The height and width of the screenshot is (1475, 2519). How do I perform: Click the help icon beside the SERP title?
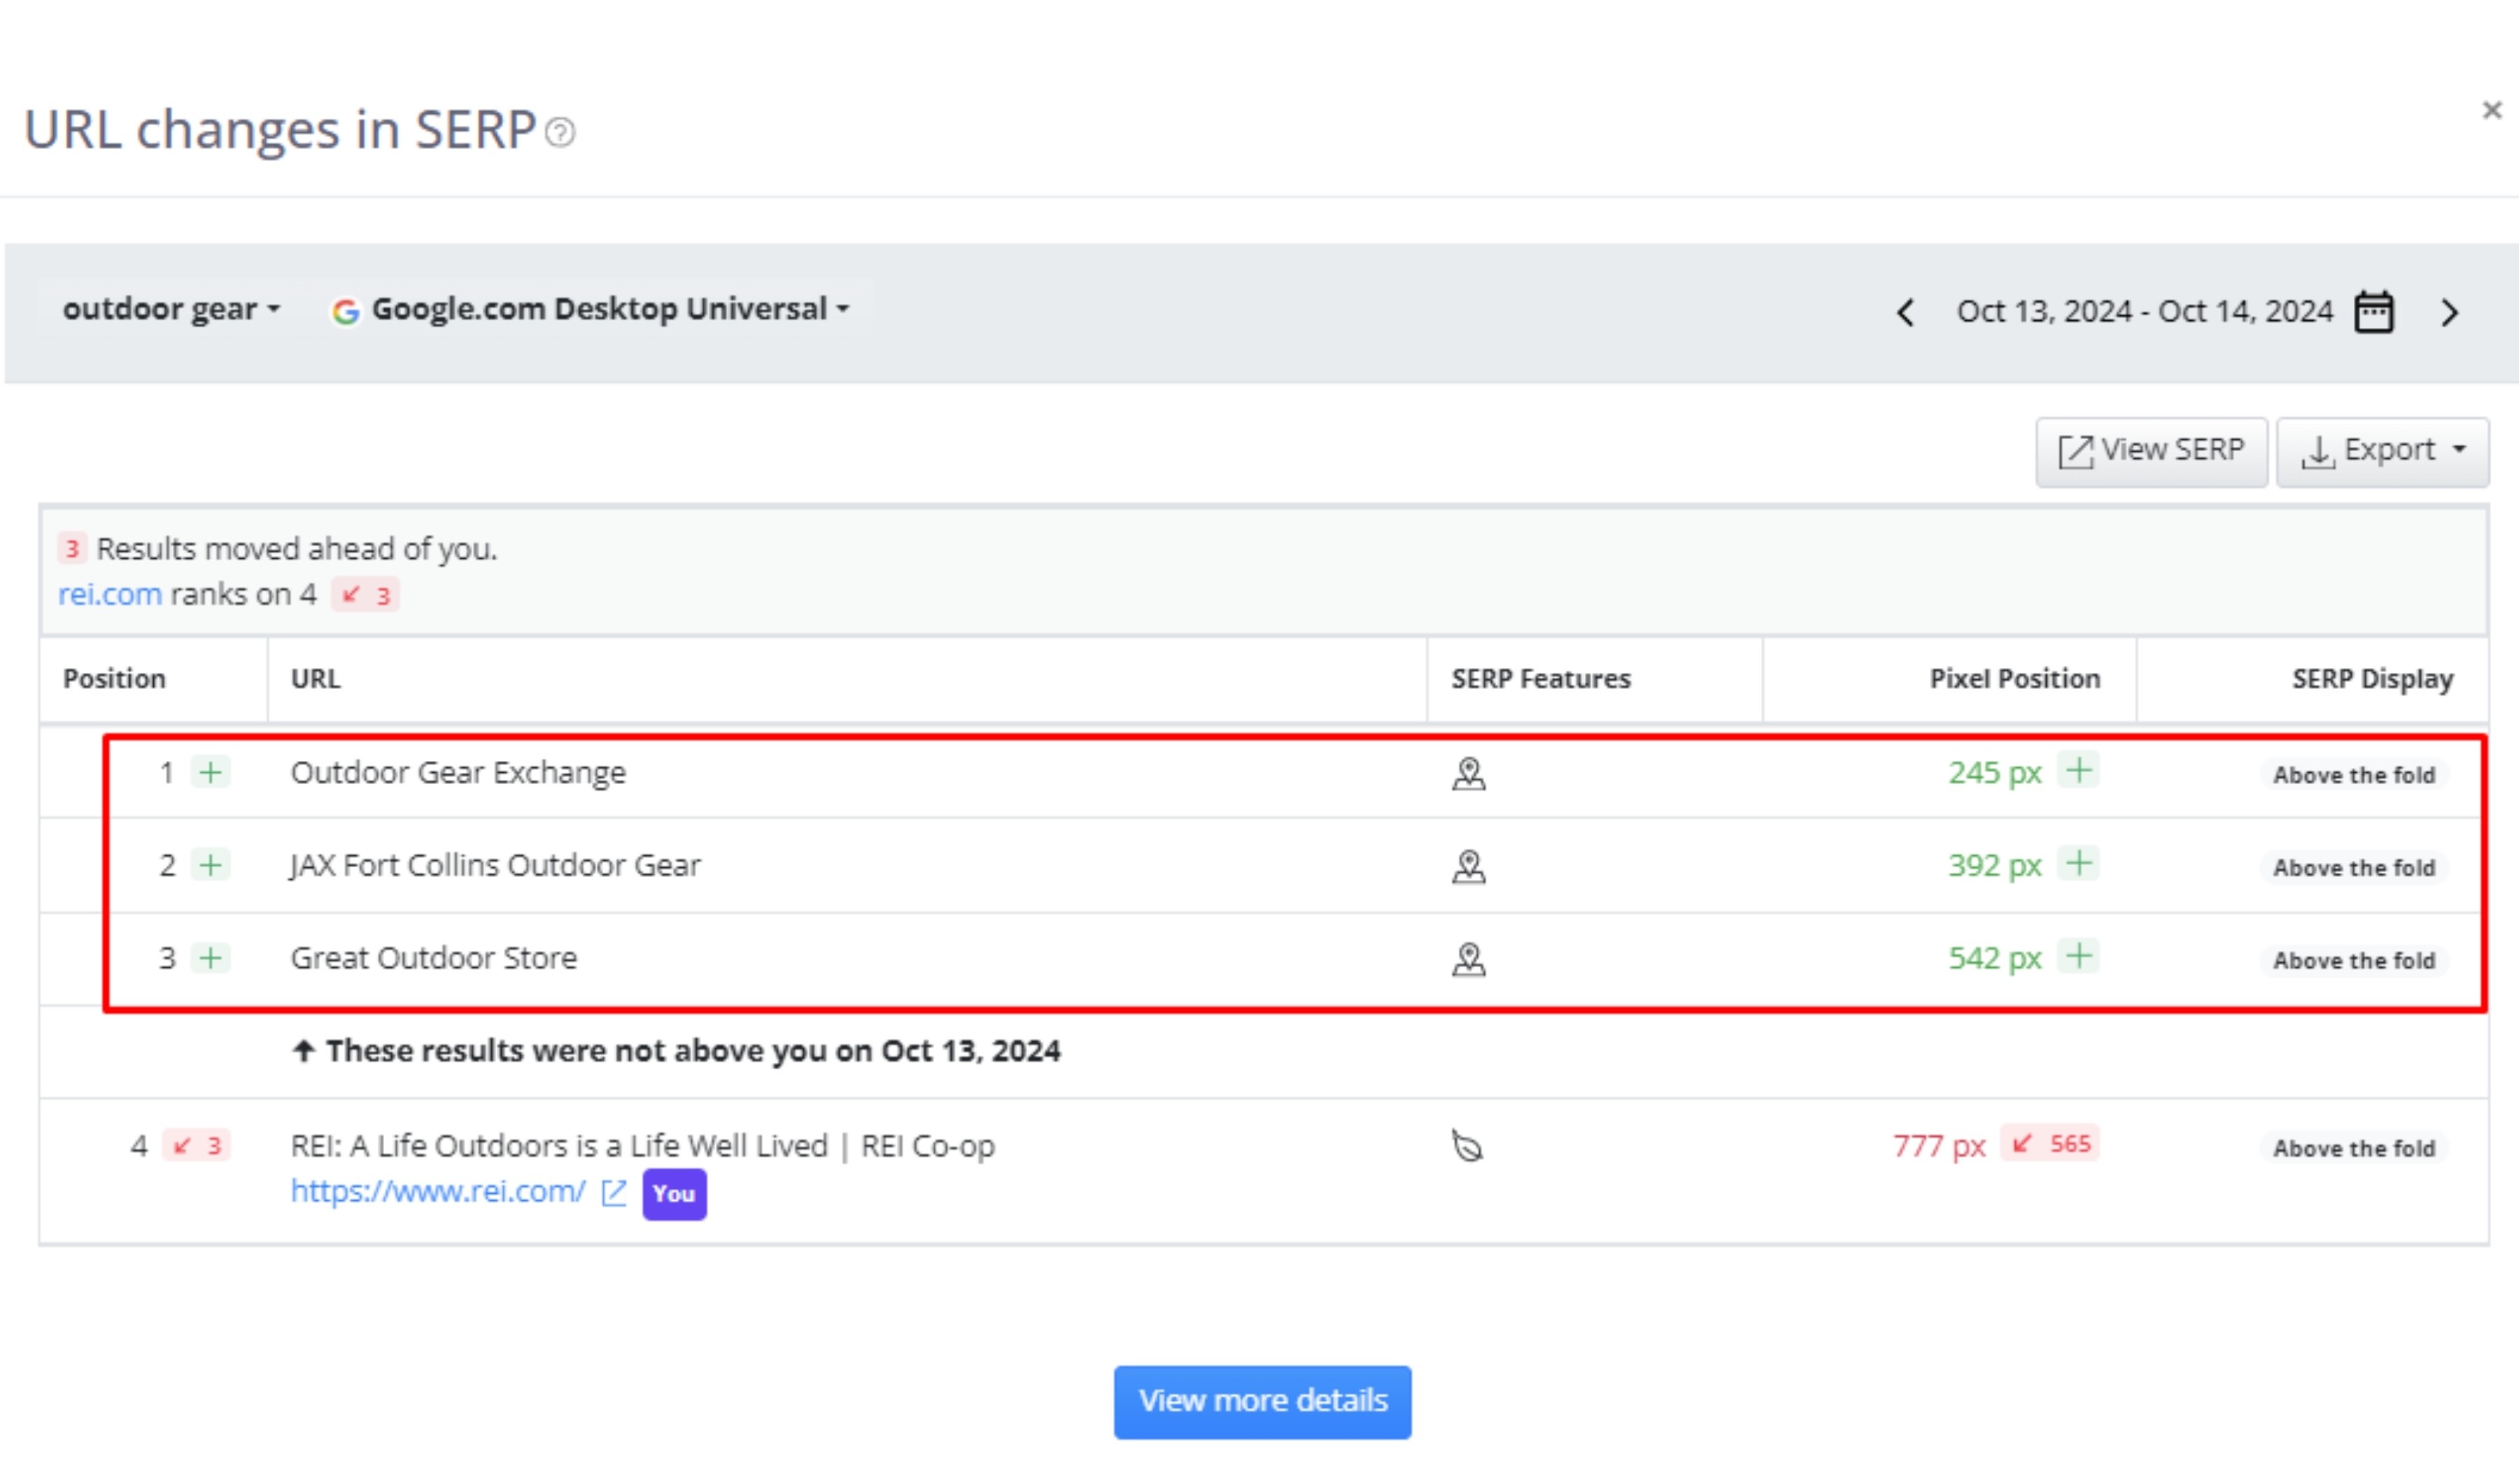(560, 132)
